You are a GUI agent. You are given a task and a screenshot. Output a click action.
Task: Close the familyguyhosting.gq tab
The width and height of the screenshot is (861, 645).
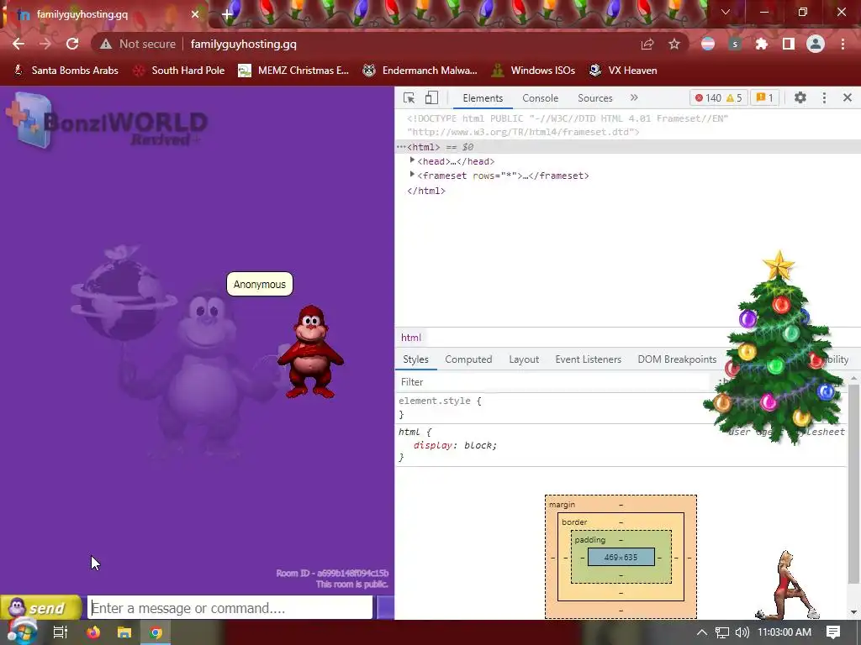pos(195,14)
